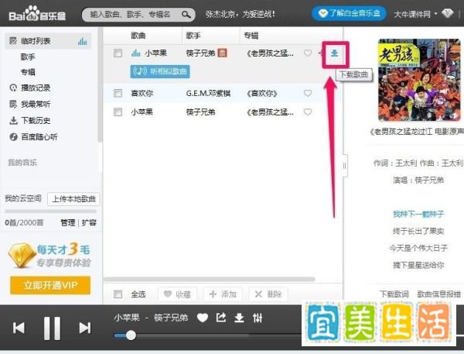Screen dimensions: 464x354
Task: Open the 管理 cloud space link
Action: (x=68, y=222)
